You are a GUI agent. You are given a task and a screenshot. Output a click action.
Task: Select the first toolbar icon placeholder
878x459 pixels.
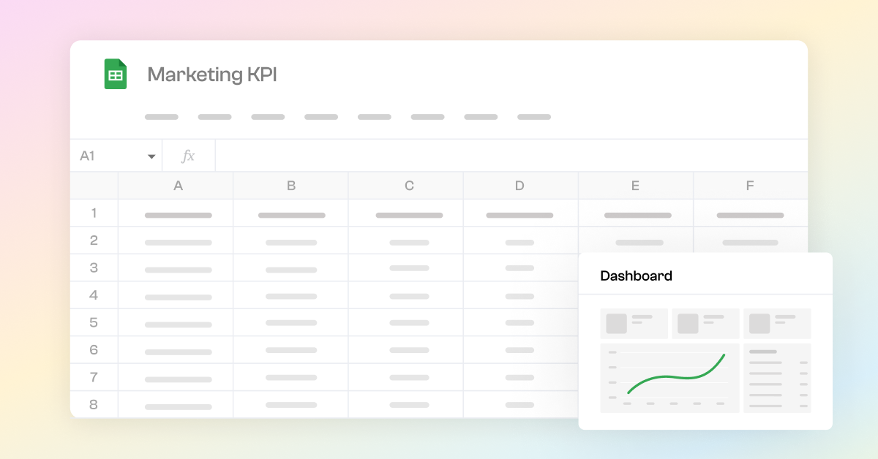[161, 116]
